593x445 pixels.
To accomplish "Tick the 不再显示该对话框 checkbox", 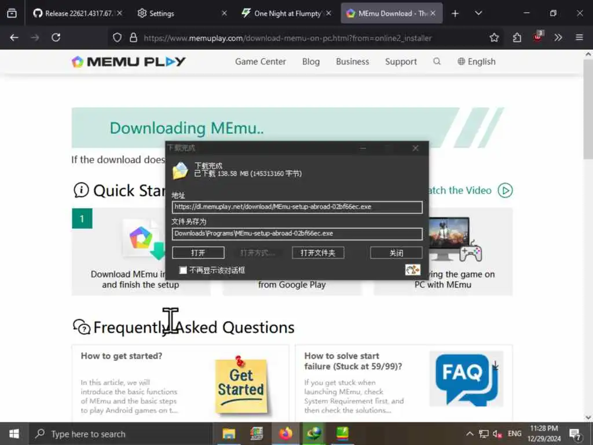I will 183,270.
